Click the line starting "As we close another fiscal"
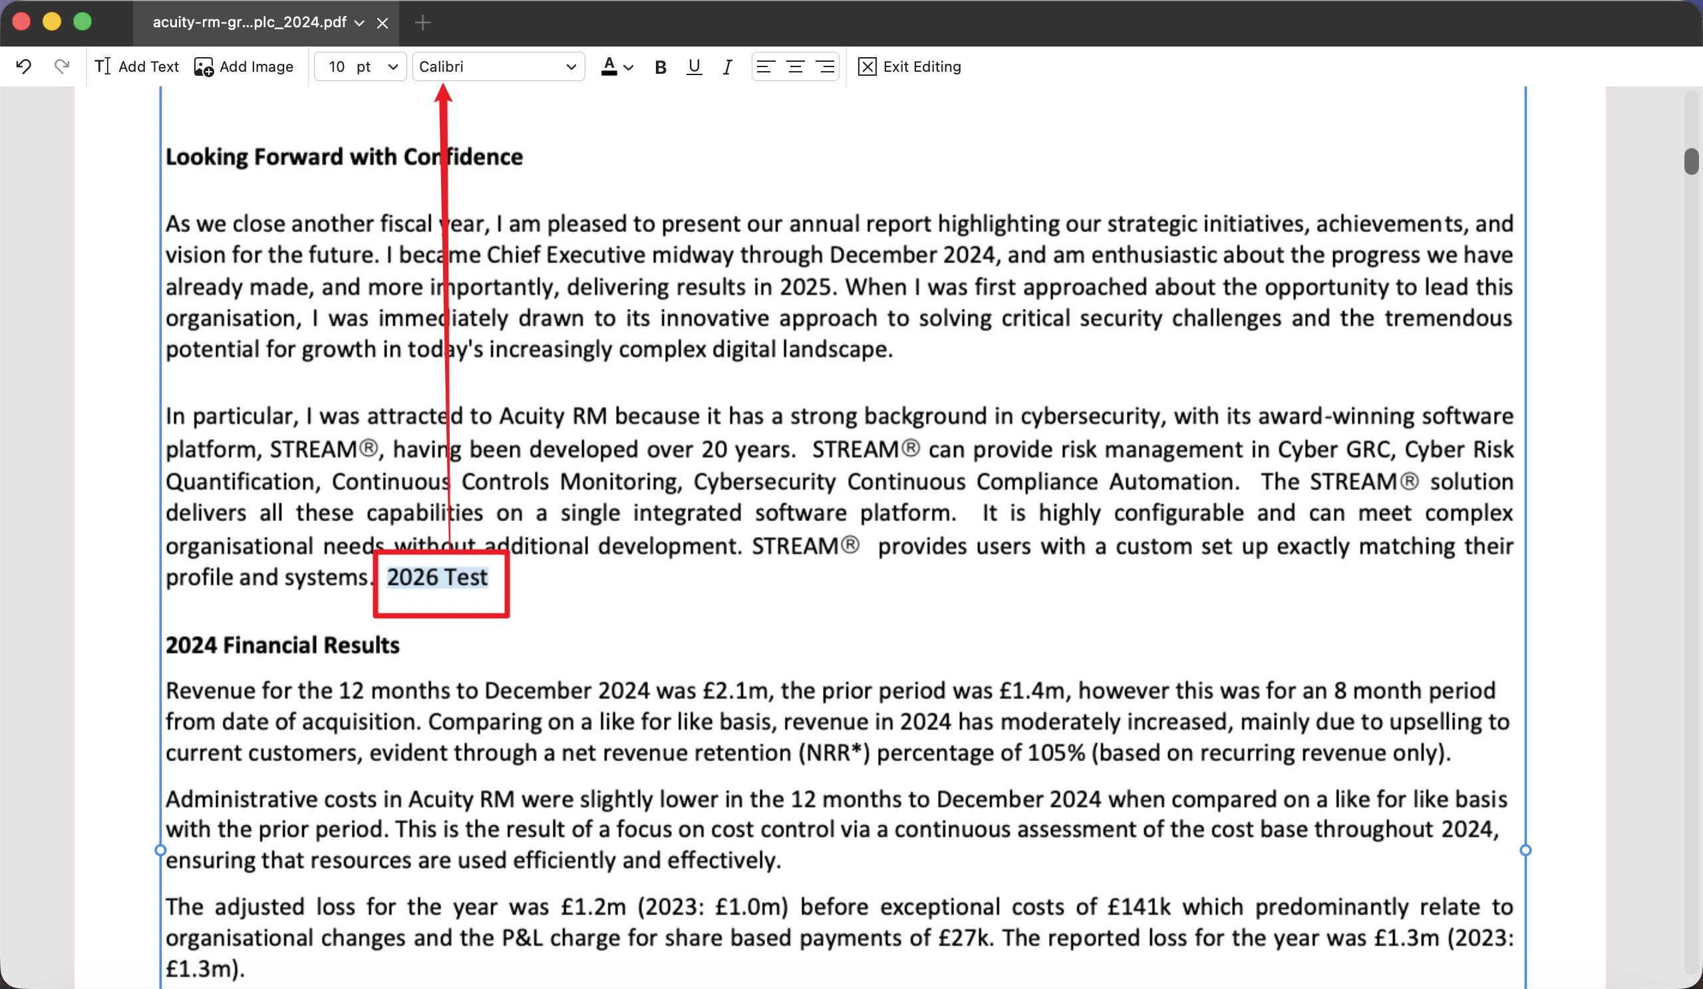 click(x=840, y=223)
